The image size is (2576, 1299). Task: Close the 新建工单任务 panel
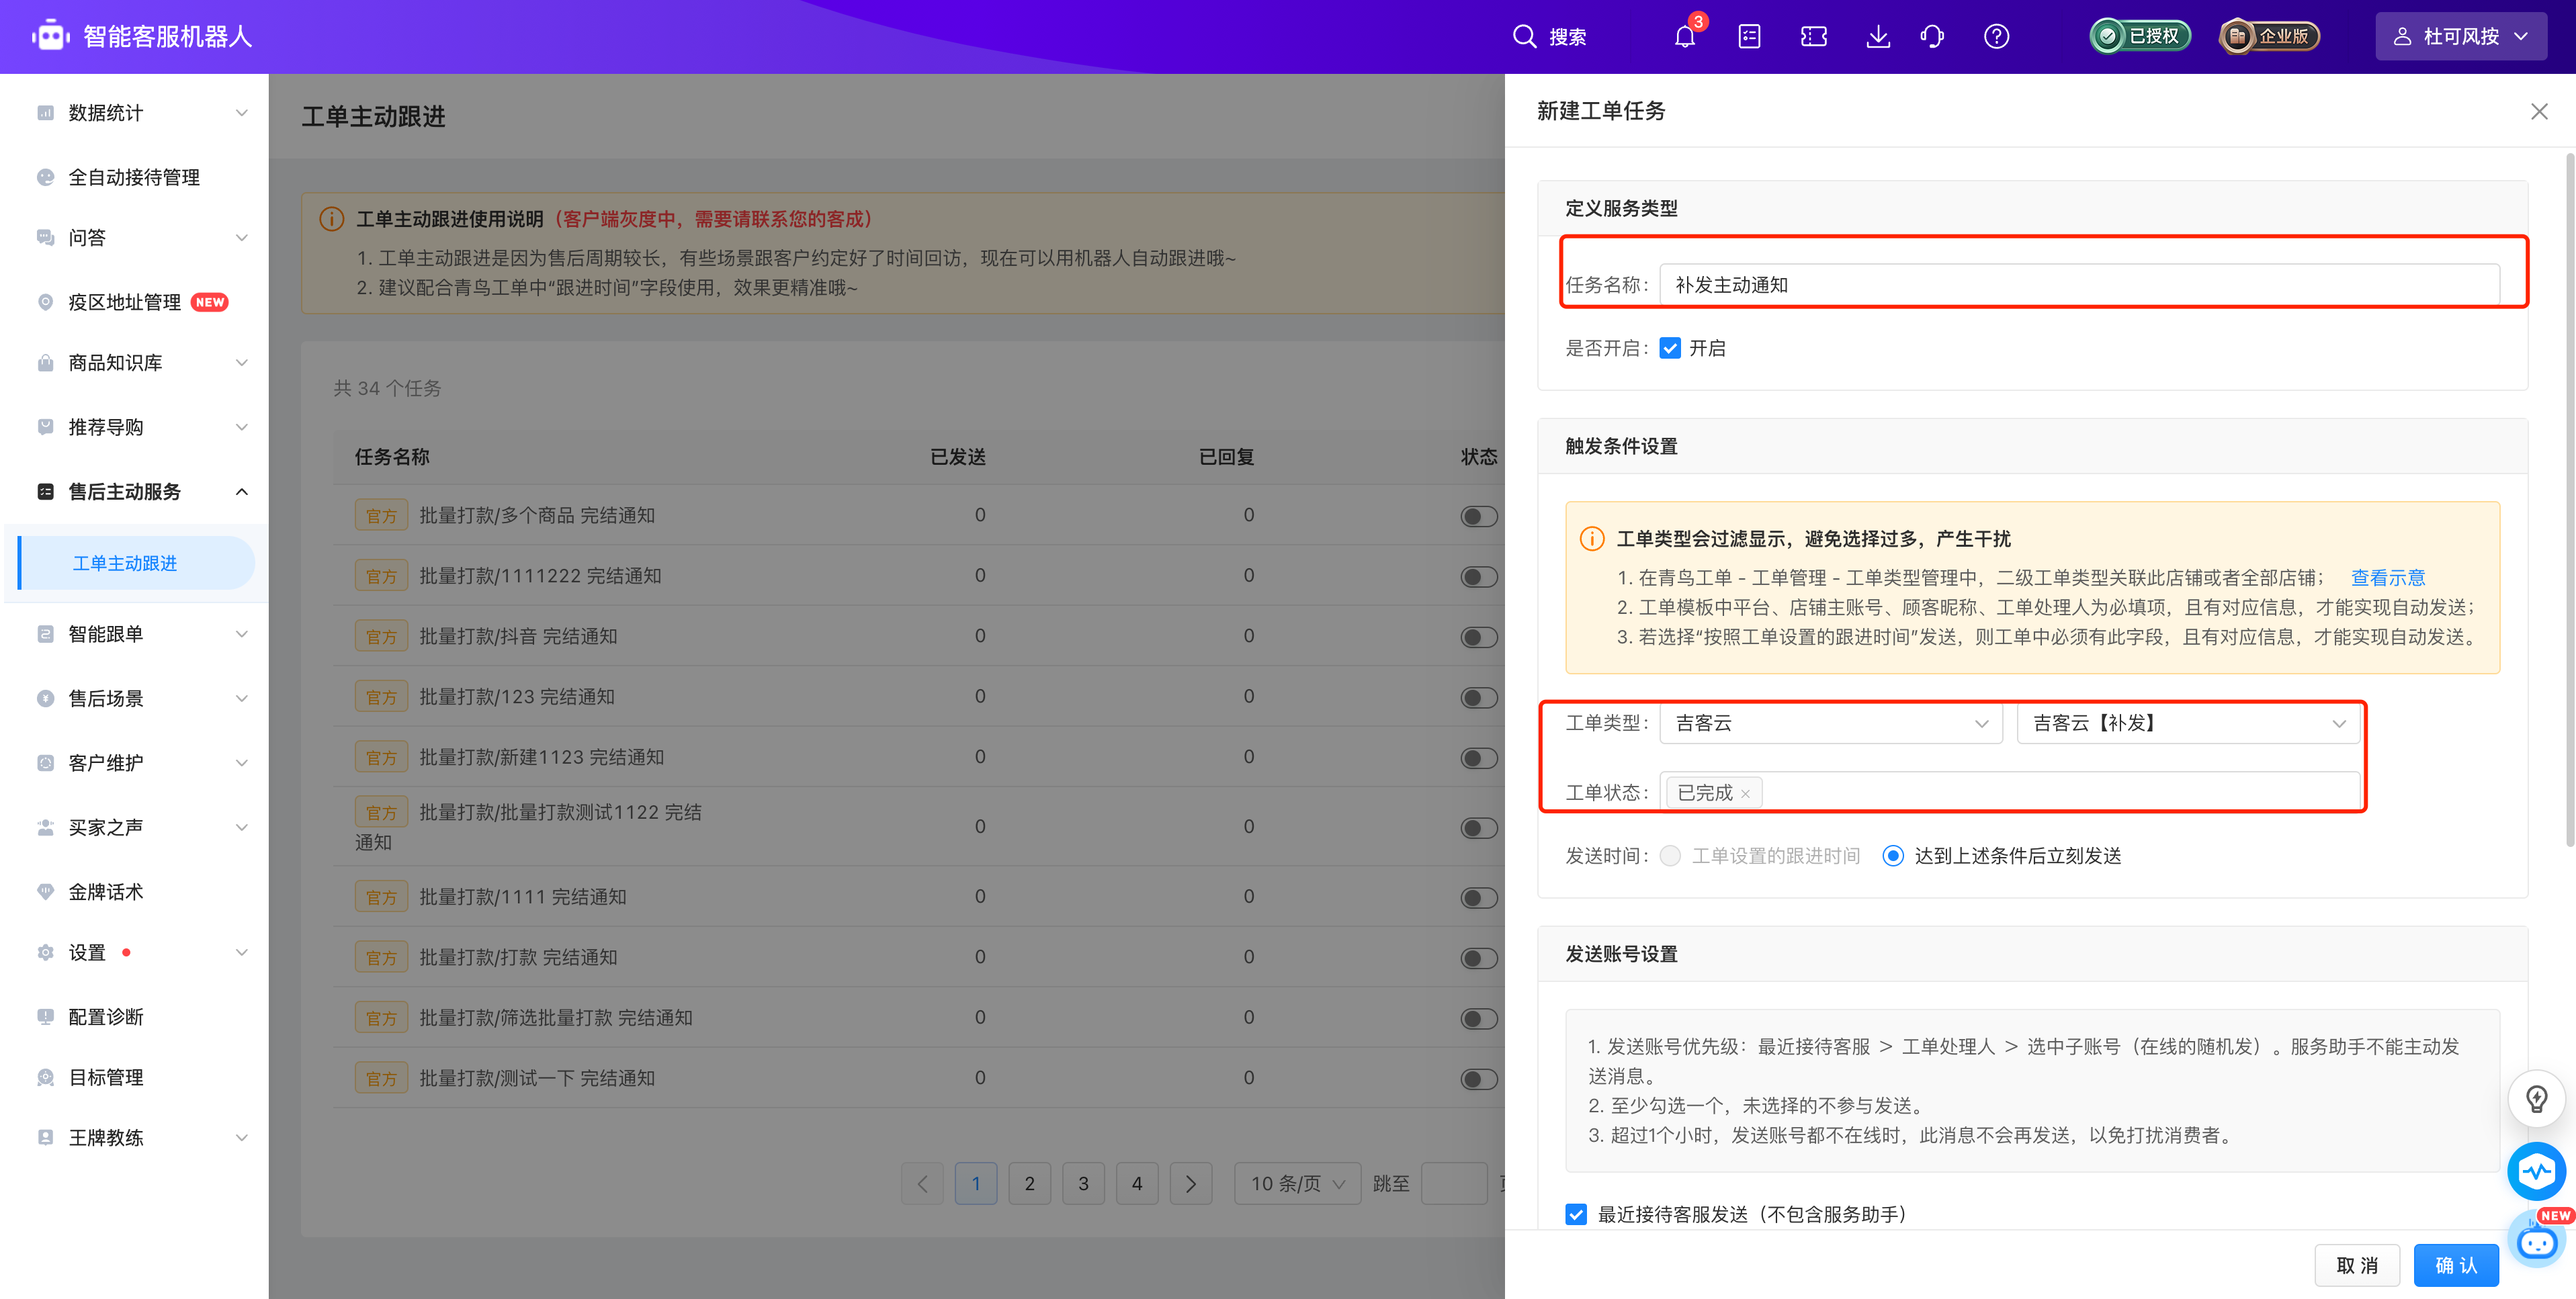(2539, 111)
